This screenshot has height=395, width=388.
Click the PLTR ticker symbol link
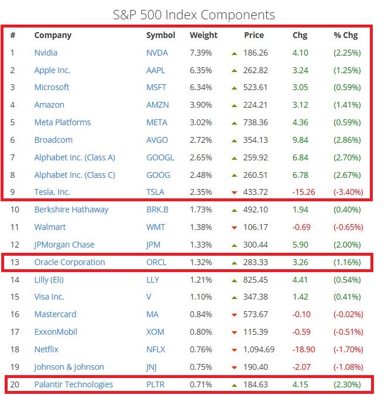click(156, 384)
